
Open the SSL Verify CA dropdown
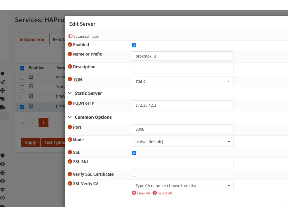pyautogui.click(x=182, y=186)
